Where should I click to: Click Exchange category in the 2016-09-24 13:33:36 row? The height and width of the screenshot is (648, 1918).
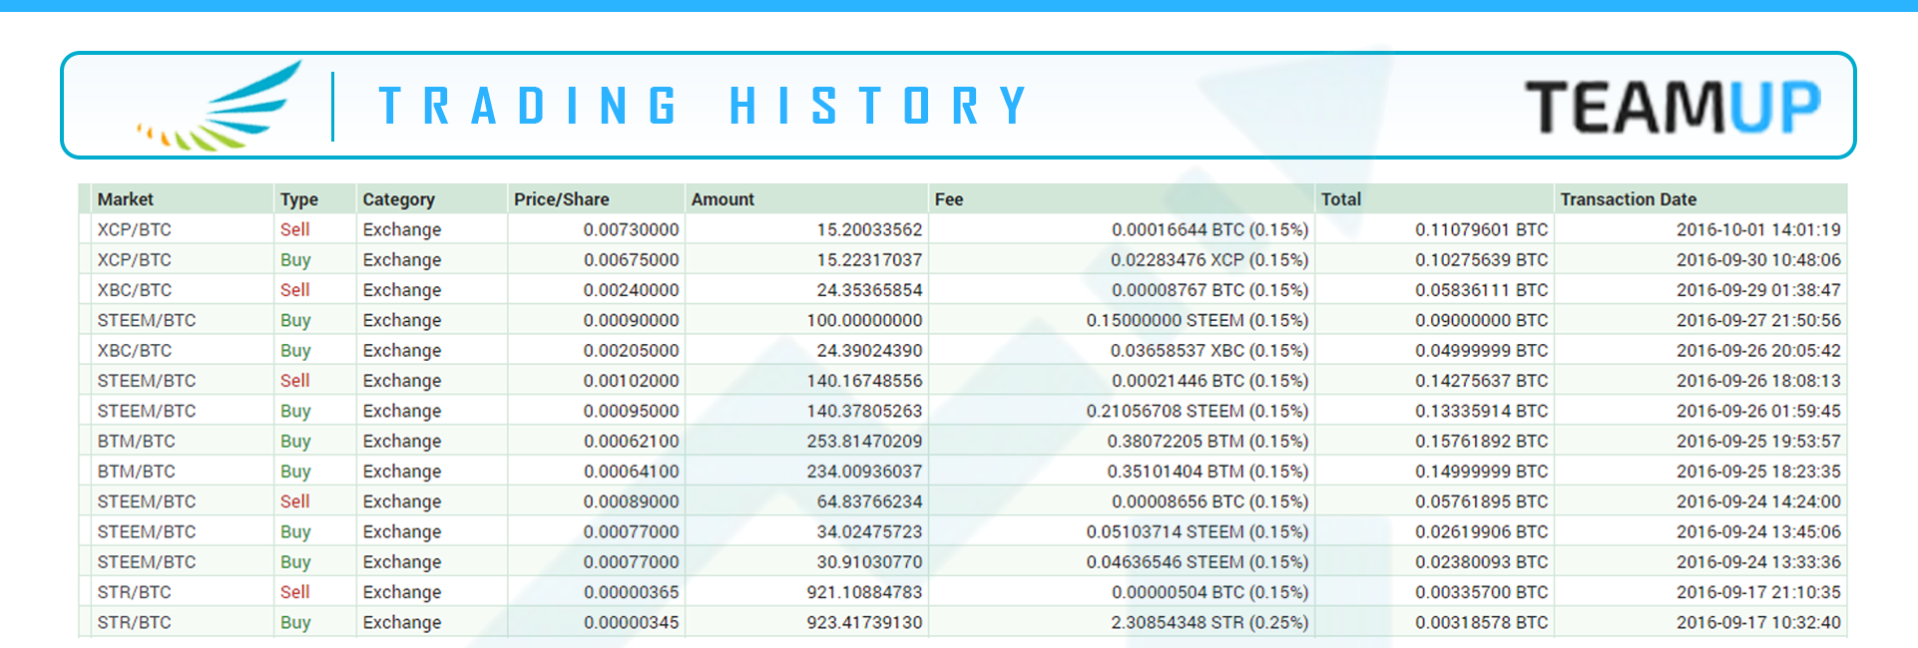click(x=402, y=562)
